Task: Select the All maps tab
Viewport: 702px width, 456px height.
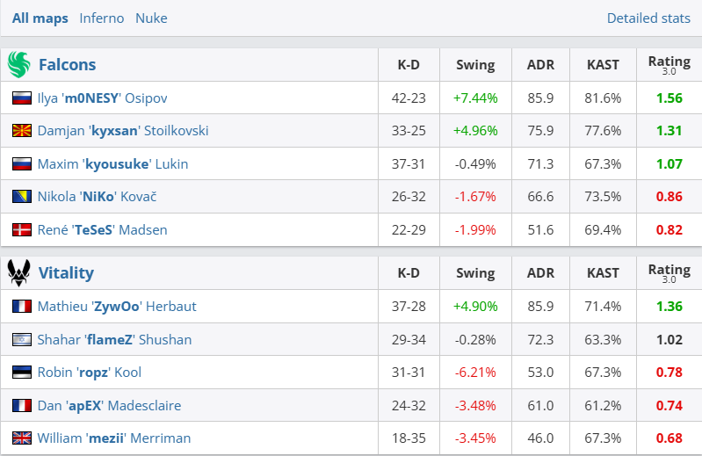Action: pyautogui.click(x=40, y=18)
